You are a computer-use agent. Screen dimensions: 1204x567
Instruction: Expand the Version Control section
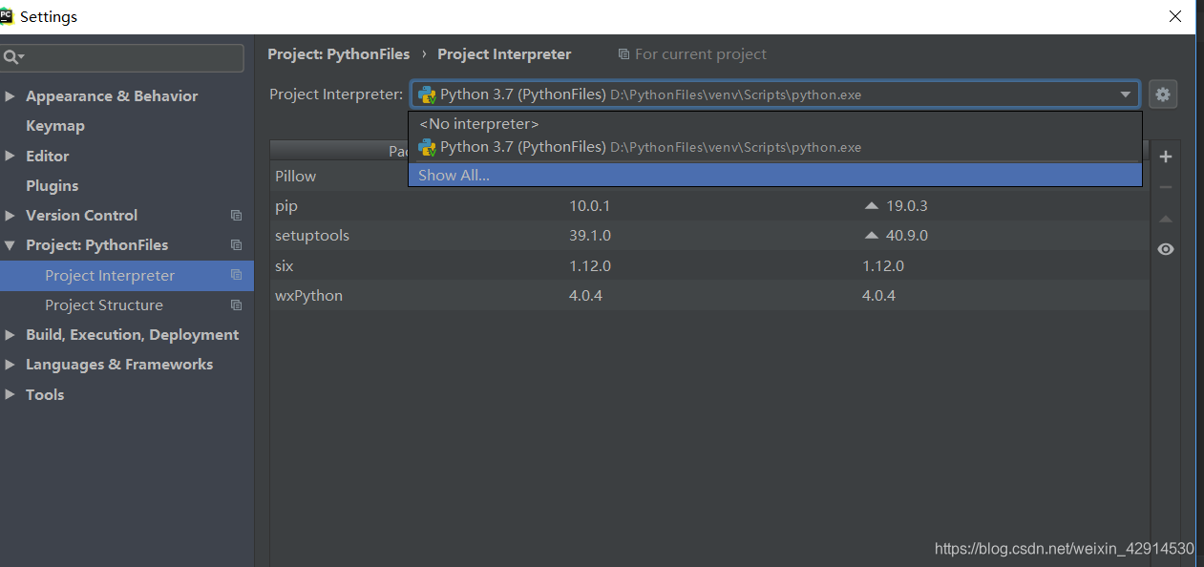[x=10, y=216]
